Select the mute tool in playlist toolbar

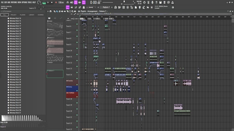[x=62, y=11]
